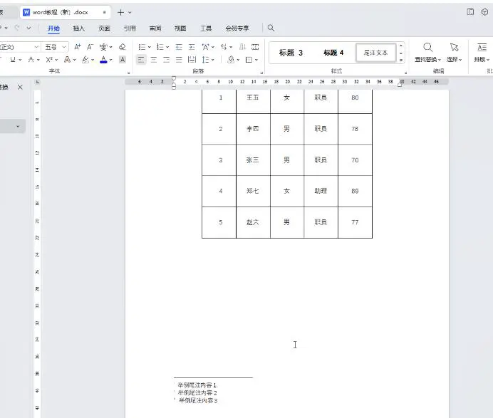Viewport: 493px width, 418px height.
Task: Expand the 选择 dropdown arrow
Action: [460, 60]
